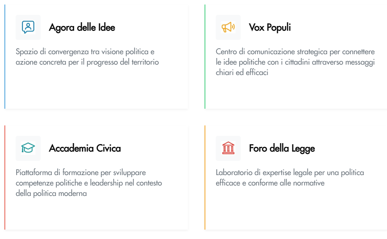The width and height of the screenshot is (387, 239).
Task: Open the Vox Populi section
Action: [270, 27]
